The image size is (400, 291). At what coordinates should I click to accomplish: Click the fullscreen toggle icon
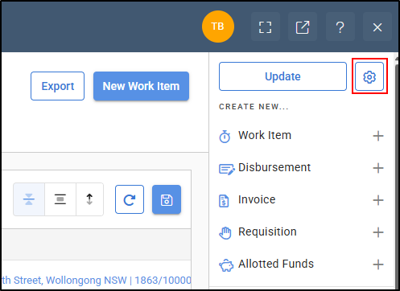pos(266,27)
